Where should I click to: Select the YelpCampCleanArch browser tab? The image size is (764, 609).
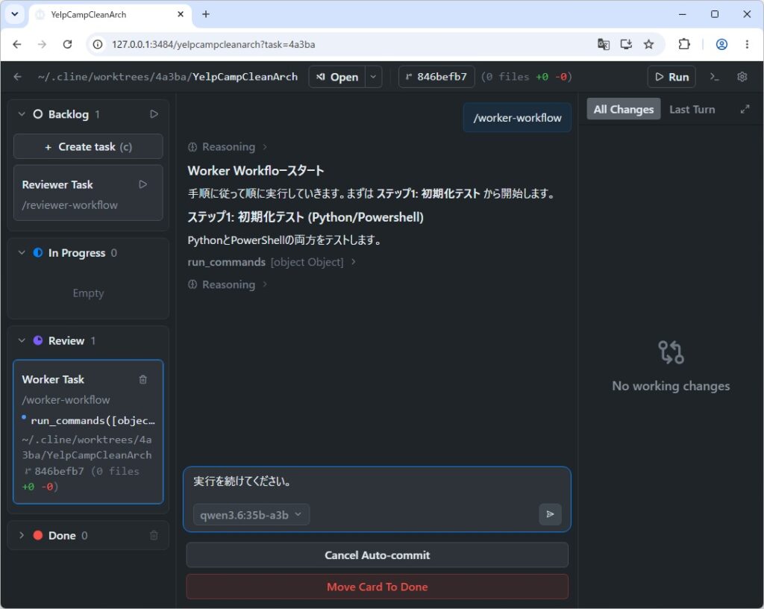(x=110, y=15)
